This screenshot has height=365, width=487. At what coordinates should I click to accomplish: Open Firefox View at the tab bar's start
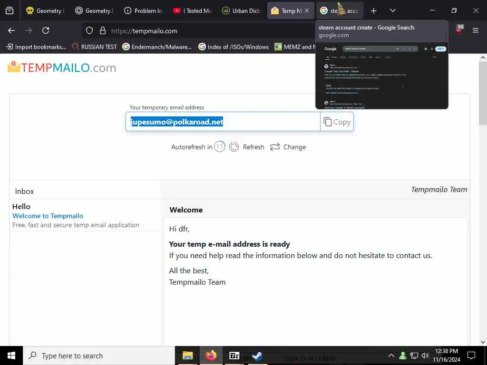point(10,10)
